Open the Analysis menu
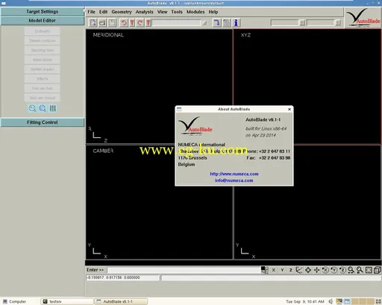The image size is (382, 305). [x=144, y=12]
